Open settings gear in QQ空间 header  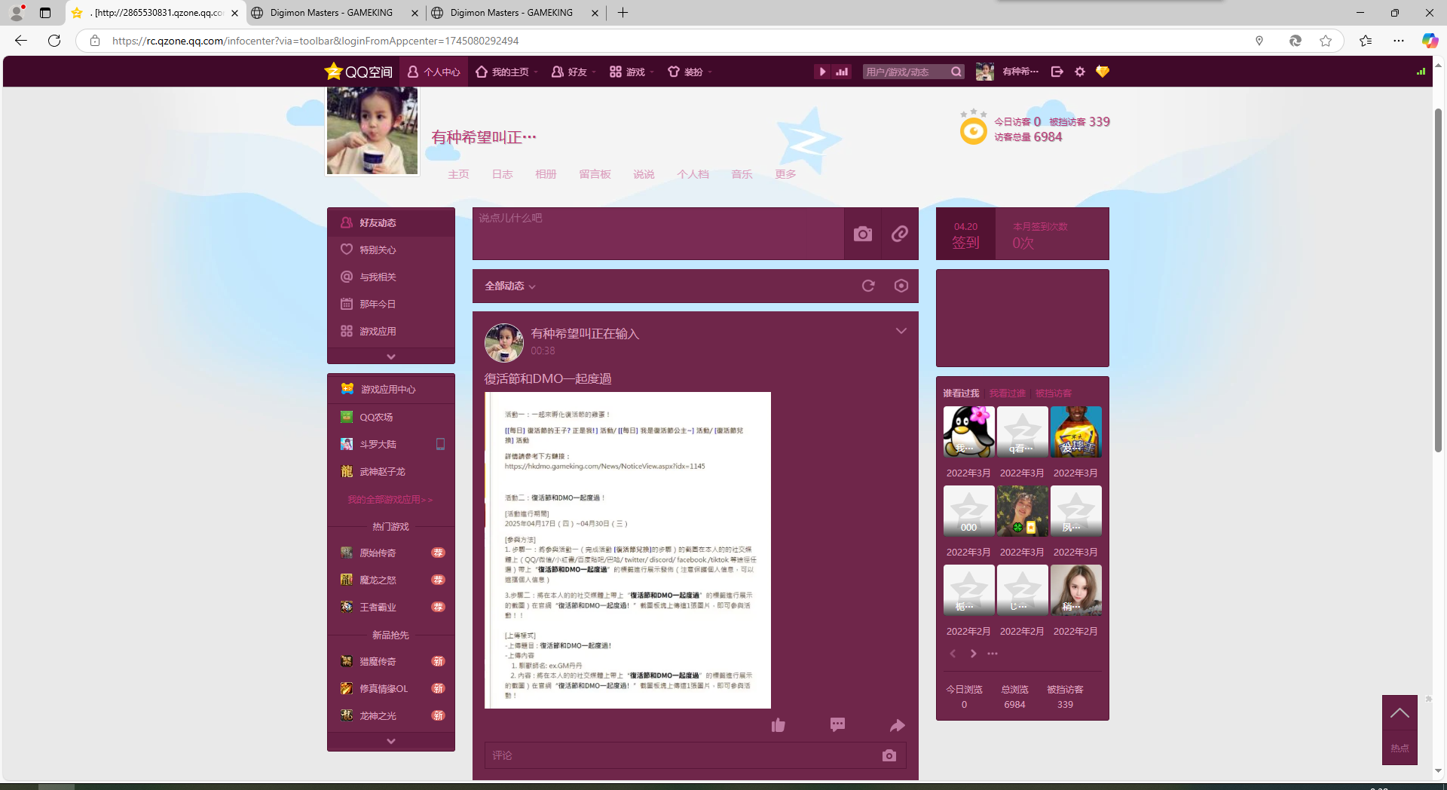click(x=1080, y=72)
